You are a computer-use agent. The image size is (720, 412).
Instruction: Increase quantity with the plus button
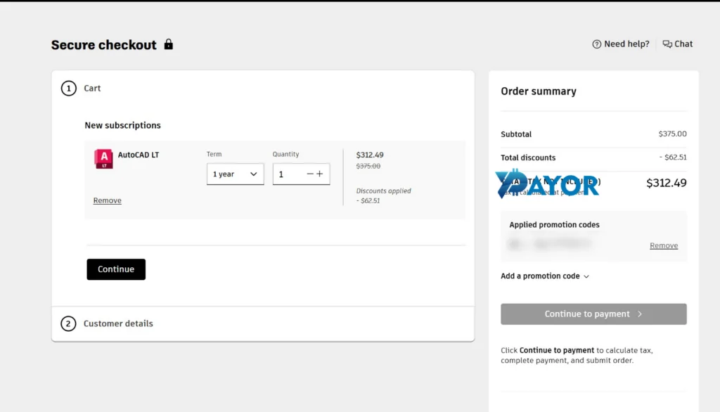coord(320,174)
